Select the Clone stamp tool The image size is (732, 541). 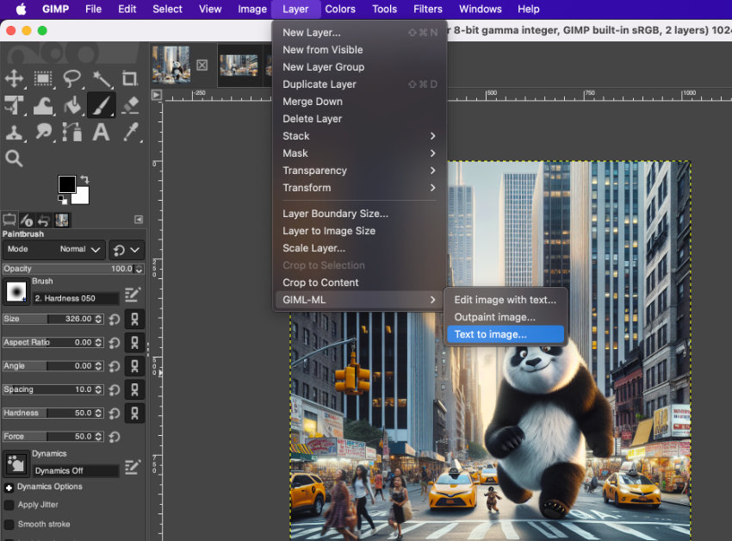pyautogui.click(x=14, y=132)
